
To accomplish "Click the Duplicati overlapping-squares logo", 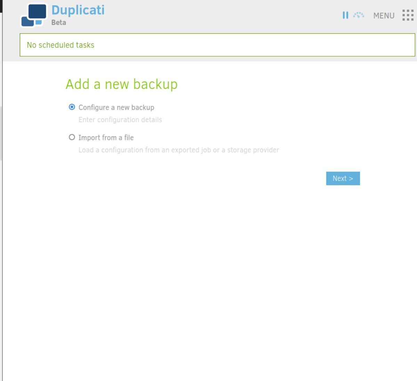I will point(34,15).
